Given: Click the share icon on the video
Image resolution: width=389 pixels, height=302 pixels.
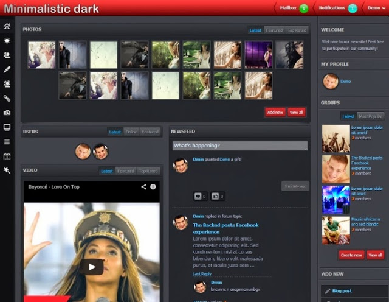Looking at the screenshot, I should 144,187.
